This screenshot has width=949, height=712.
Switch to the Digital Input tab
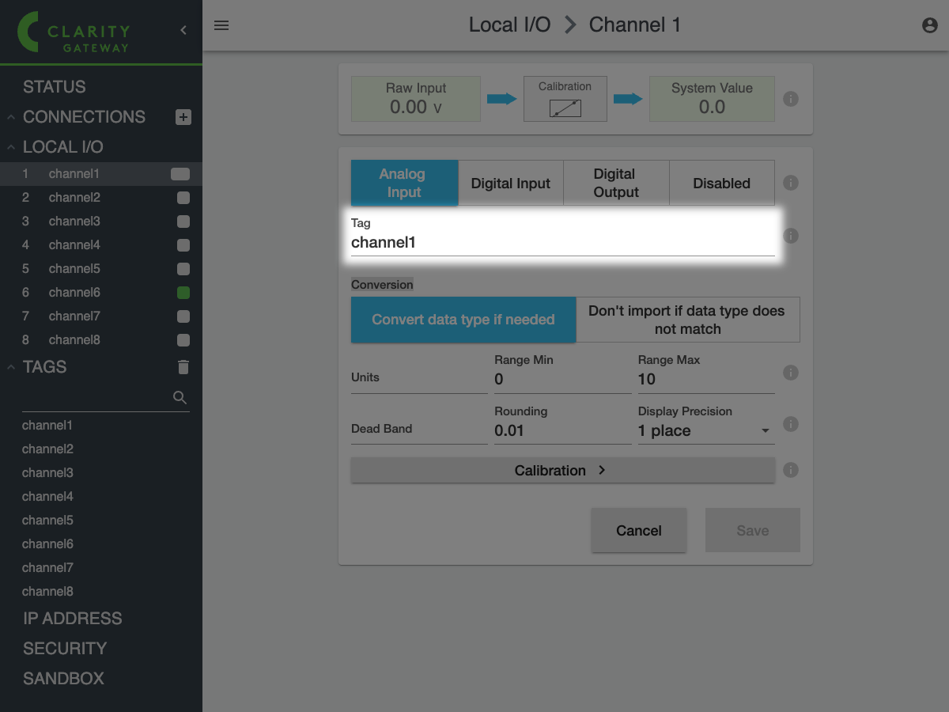(x=511, y=184)
